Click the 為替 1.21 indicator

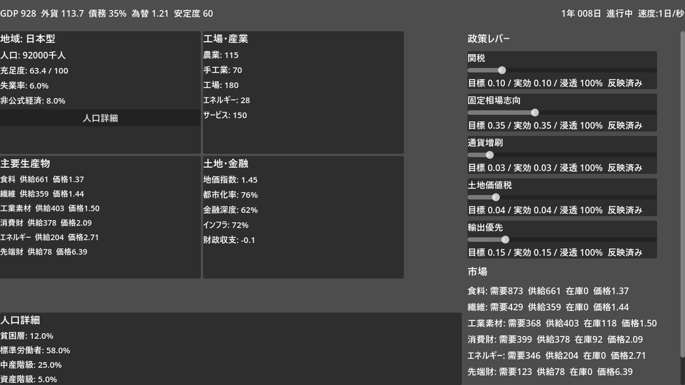coord(150,13)
